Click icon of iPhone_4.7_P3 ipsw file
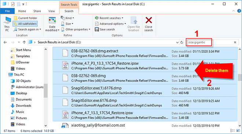The height and width of the screenshot is (134, 242). point(65,65)
